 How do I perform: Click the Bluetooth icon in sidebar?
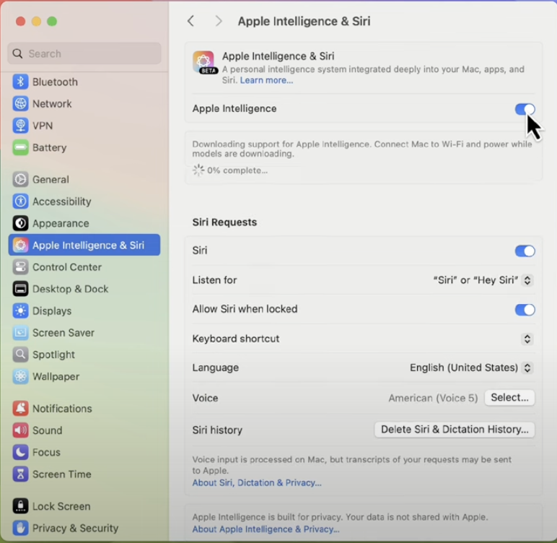[x=20, y=82]
